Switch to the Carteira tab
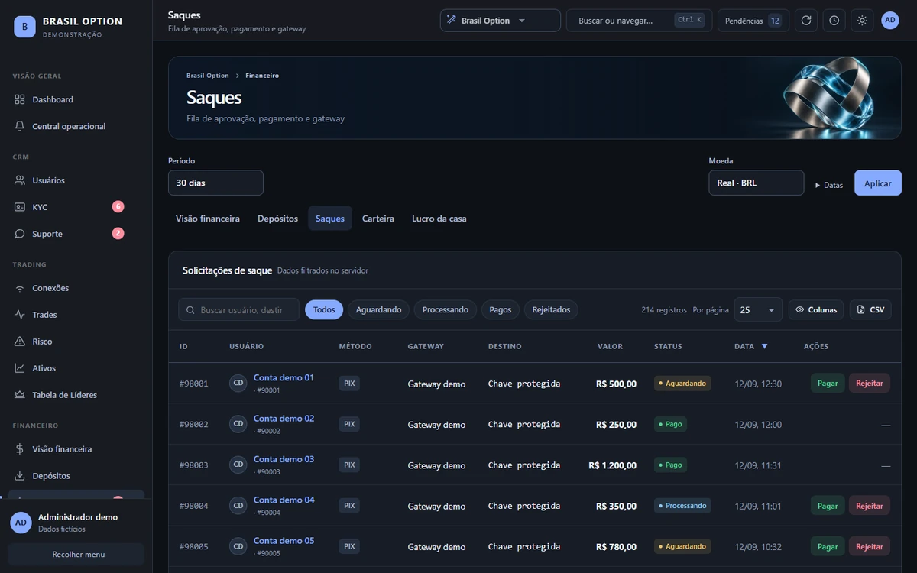 378,219
